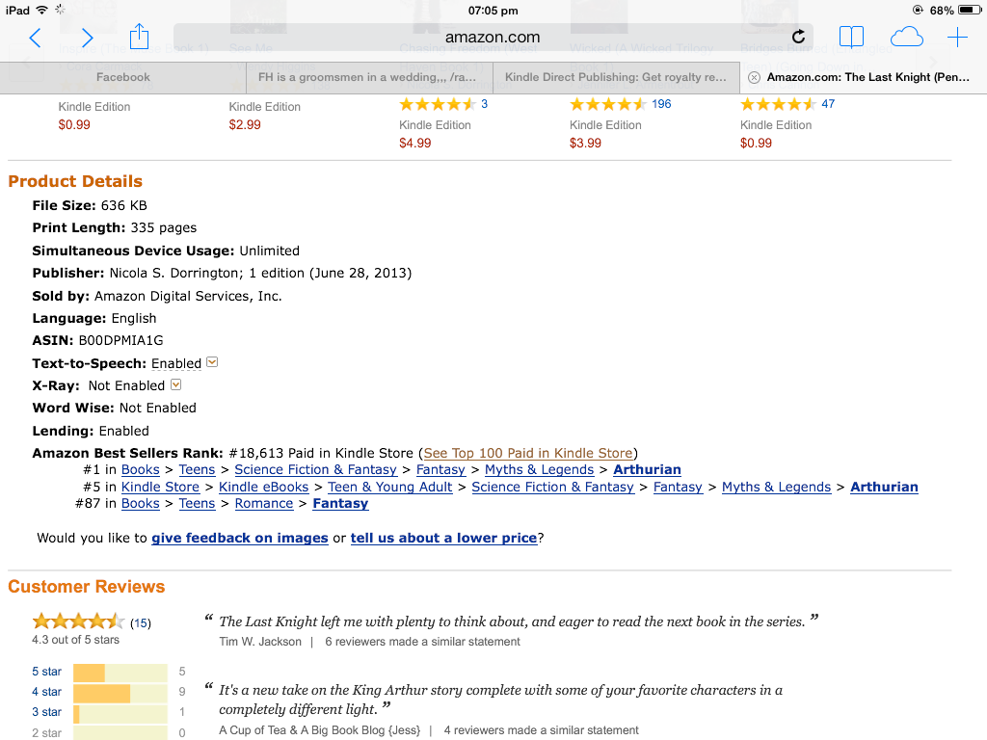
Task: Expand the X-Ray info arrow
Action: (x=175, y=384)
